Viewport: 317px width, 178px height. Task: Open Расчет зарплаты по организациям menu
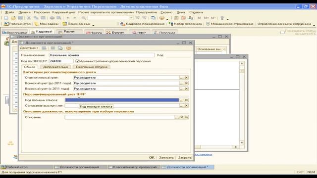tap(106, 12)
